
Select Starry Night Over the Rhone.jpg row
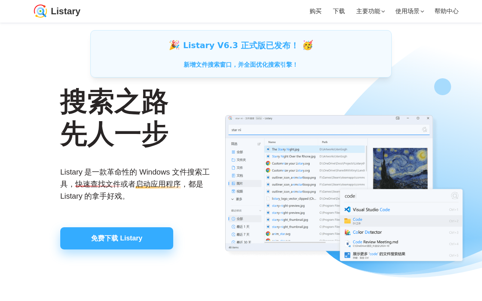click(315, 157)
